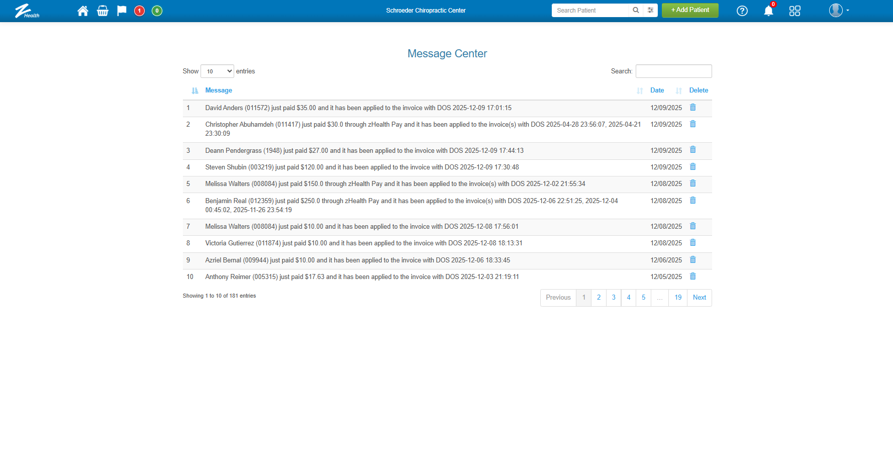Click the Message Center search field
The height and width of the screenshot is (458, 893).
pos(673,71)
